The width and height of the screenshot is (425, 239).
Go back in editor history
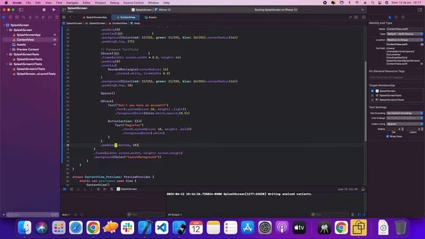pos(70,17)
